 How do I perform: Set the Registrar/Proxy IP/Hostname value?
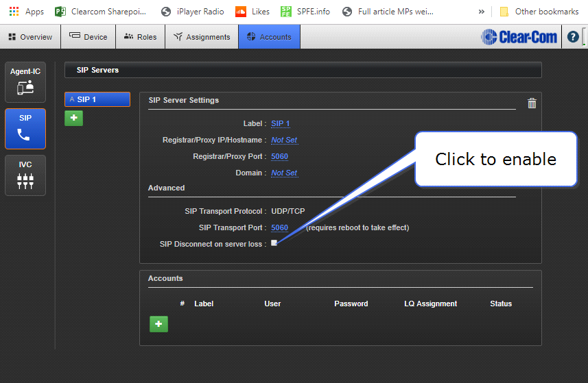coord(284,140)
